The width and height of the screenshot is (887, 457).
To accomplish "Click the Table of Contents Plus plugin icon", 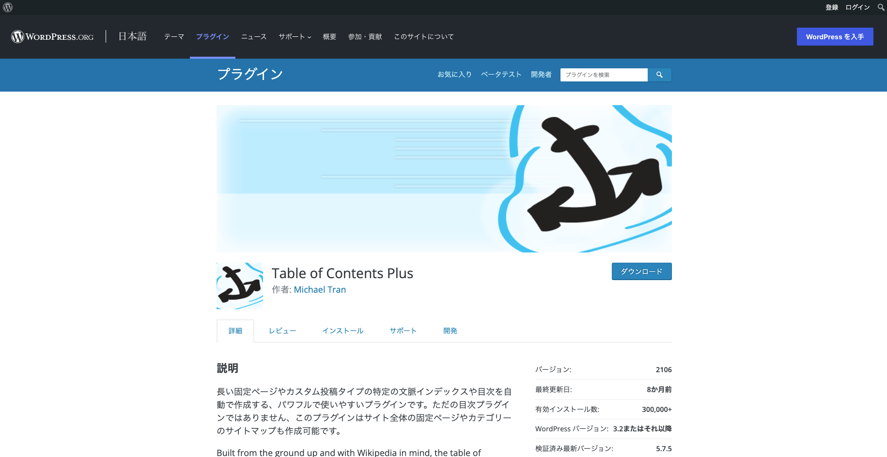I will tap(240, 286).
